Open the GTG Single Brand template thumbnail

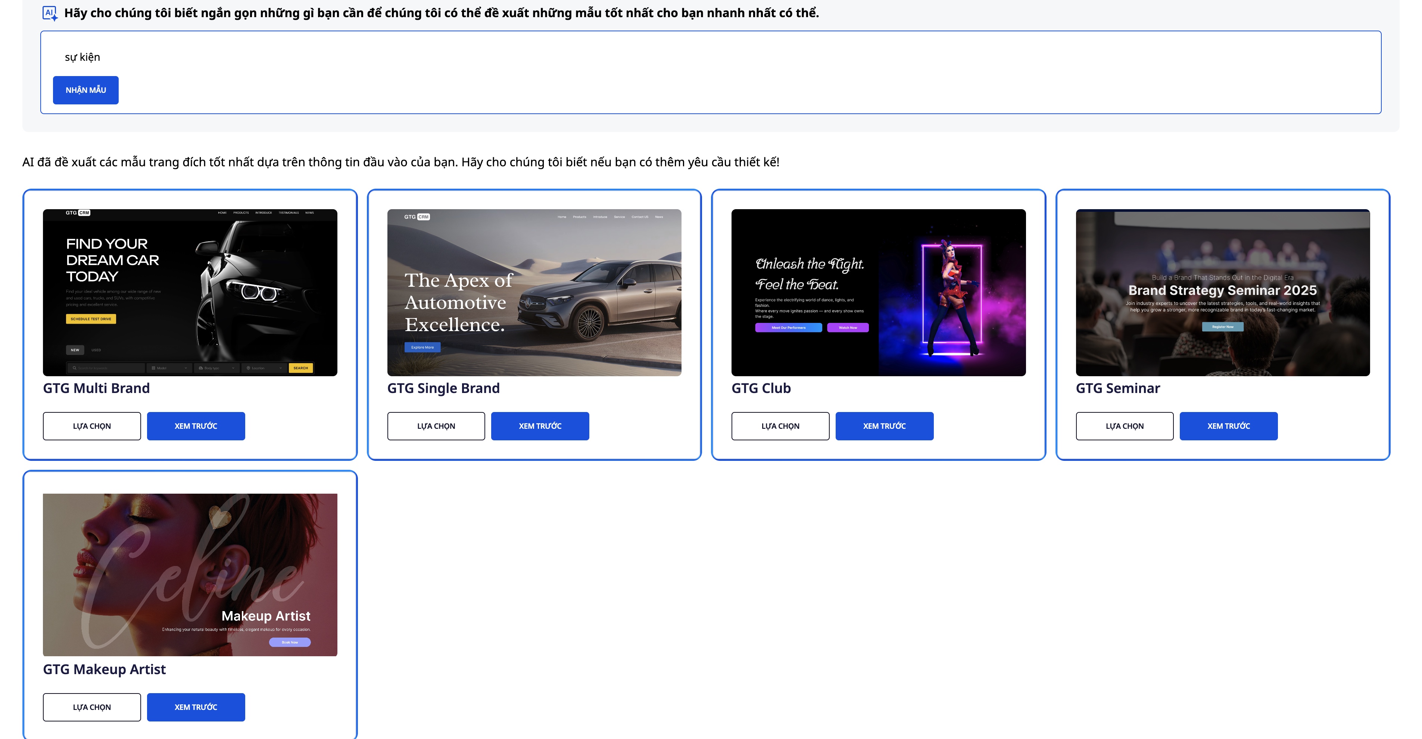click(534, 292)
